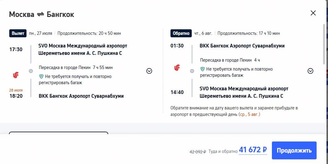328x164 pixels.
Task: Close the Москва–Бангкок flight details dialog
Action: (x=313, y=13)
